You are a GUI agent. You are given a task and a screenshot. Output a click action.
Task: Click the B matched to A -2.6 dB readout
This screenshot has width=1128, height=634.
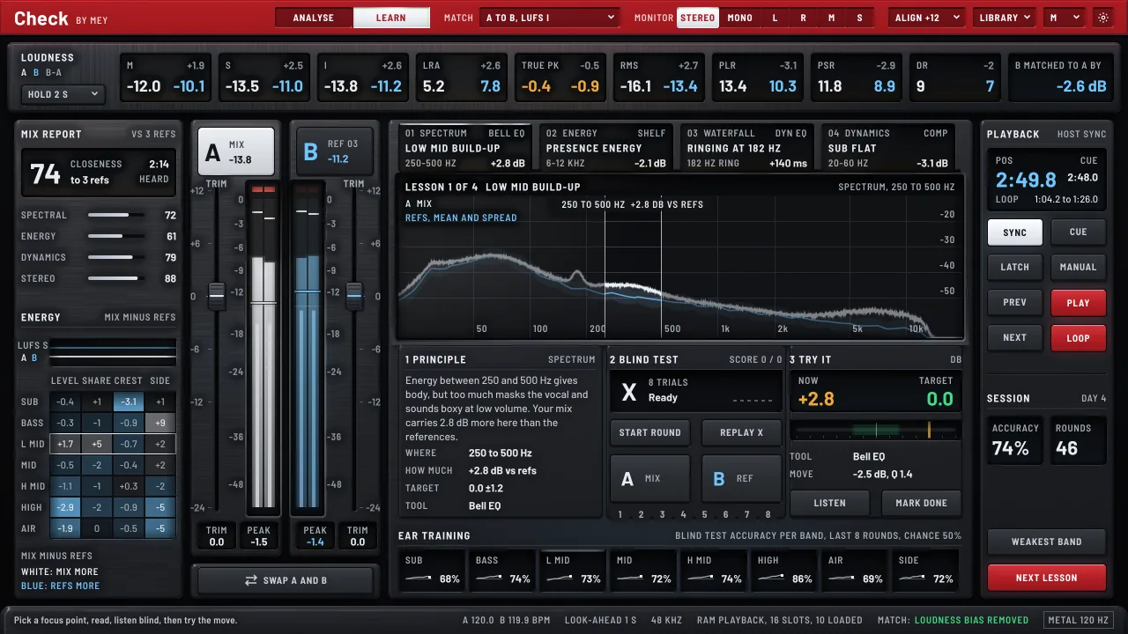pos(1060,77)
